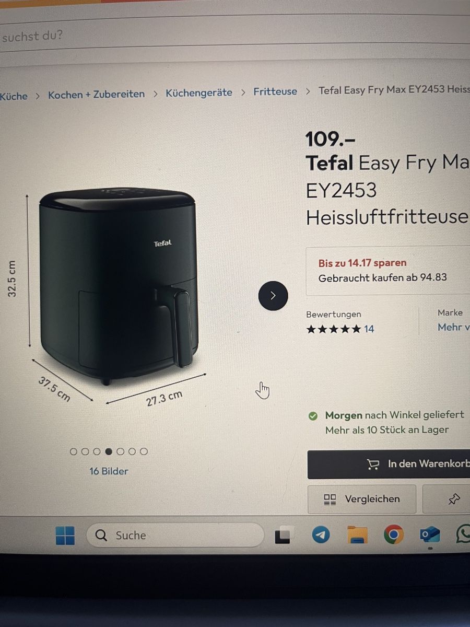
Task: Select the fifth image carousel dot
Action: 120,451
